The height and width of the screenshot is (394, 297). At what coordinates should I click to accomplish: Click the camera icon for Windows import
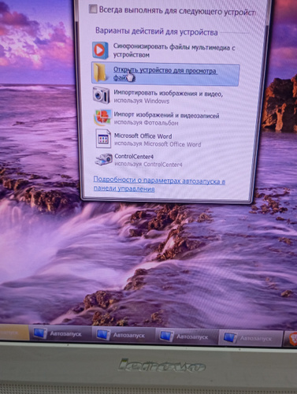tap(101, 95)
